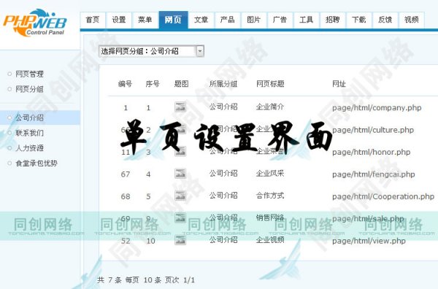
Task: Click the PHPWEB Control Panel logo
Action: 35,23
